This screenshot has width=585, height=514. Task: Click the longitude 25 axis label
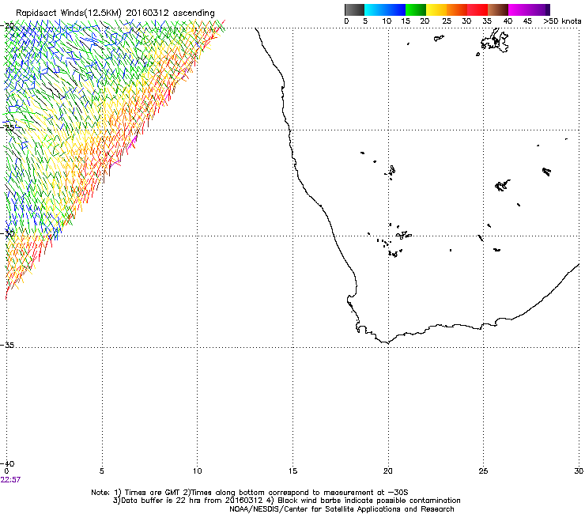coord(484,471)
